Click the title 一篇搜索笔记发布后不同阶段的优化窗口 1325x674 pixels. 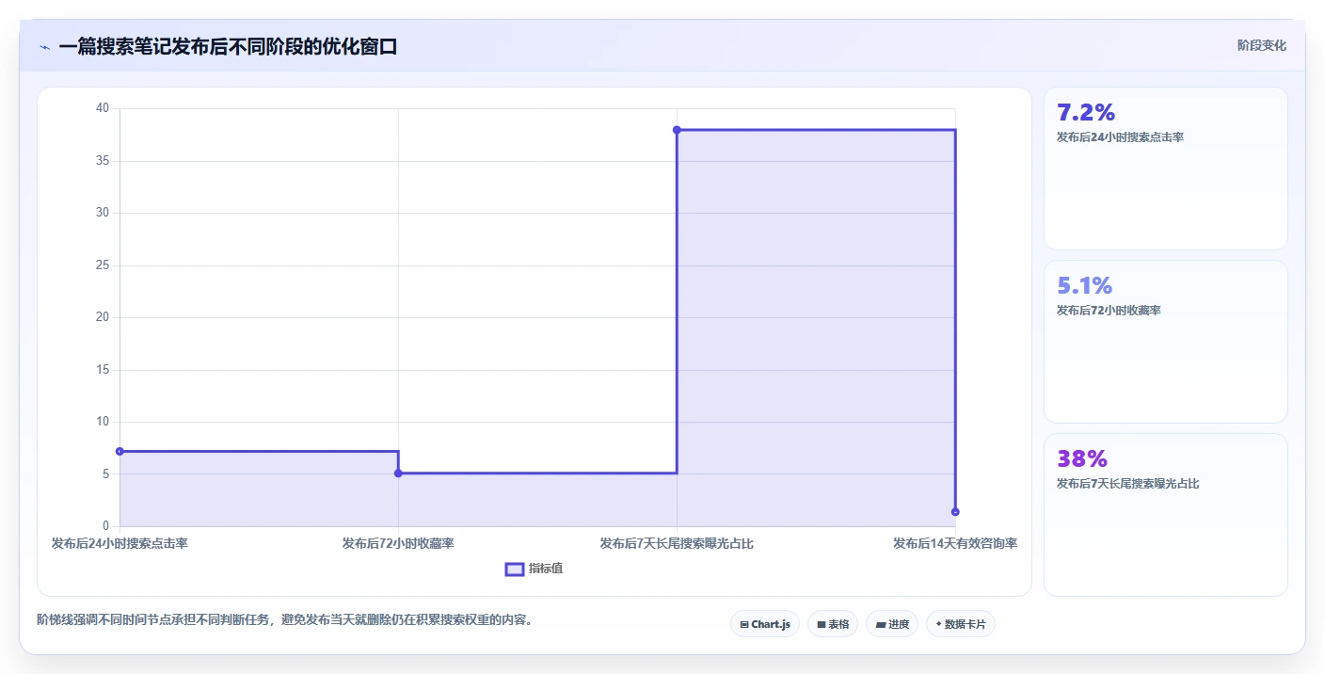coord(228,47)
